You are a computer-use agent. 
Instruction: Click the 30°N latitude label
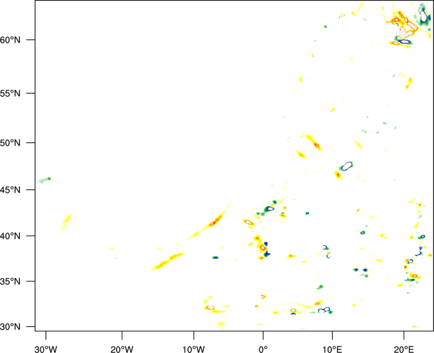[x=10, y=327]
